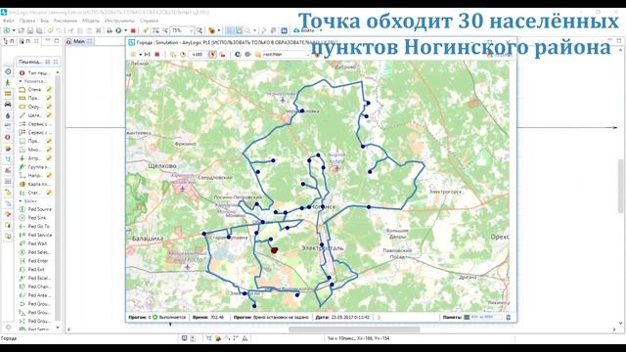Toggle the real-time mode button beside x100

tap(212, 55)
